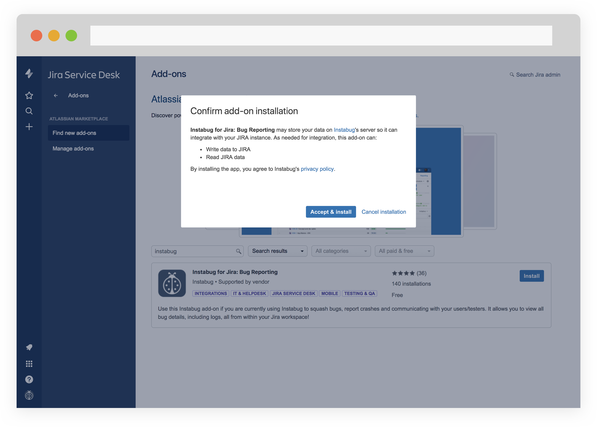This screenshot has height=427, width=597.
Task: Open the app switcher grid icon
Action: pyautogui.click(x=29, y=364)
